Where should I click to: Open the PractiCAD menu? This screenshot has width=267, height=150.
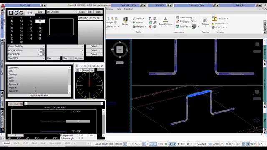128,9
